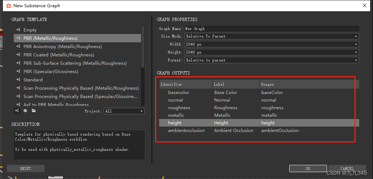This screenshot has width=373, height=179.
Task: Select the roughness output identifier
Action: point(179,107)
